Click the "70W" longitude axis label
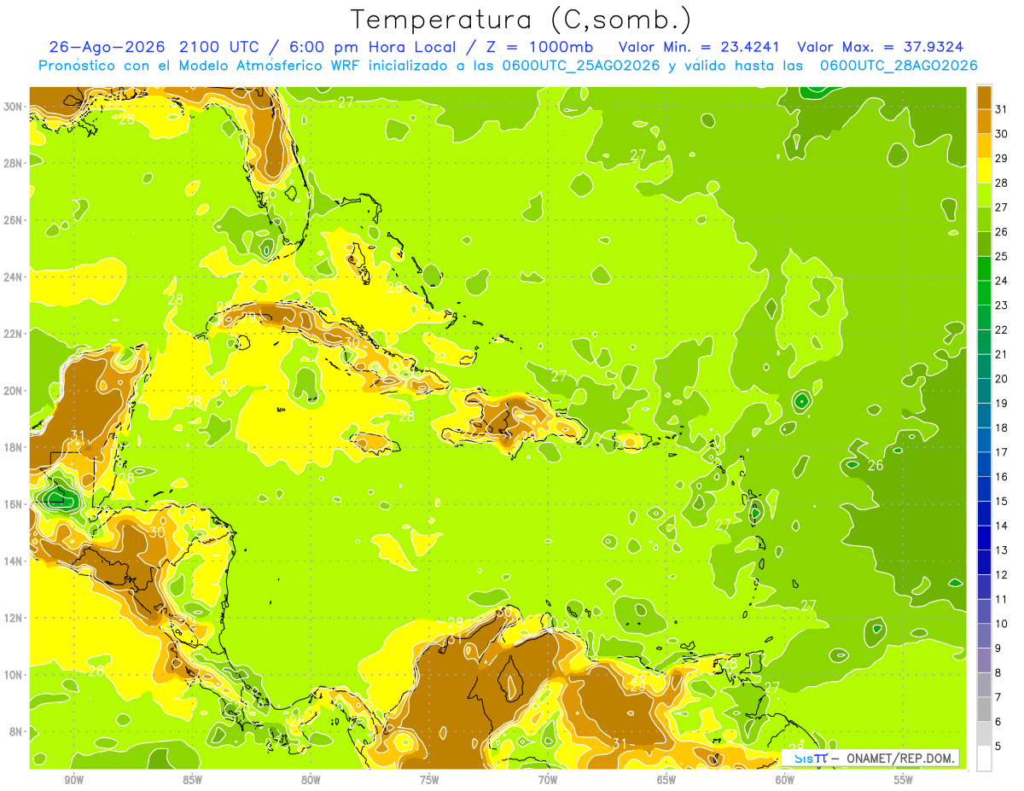 548,780
